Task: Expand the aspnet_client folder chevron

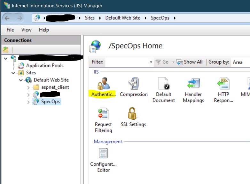Action: point(28,88)
